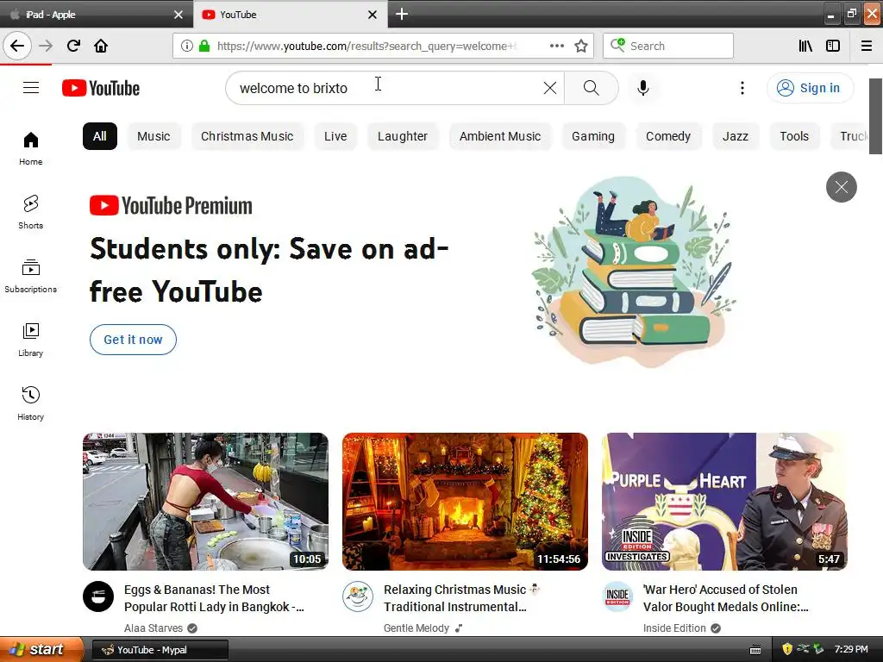Submit search with magnifying glass button
Screen dimensions: 883x662
tap(592, 88)
